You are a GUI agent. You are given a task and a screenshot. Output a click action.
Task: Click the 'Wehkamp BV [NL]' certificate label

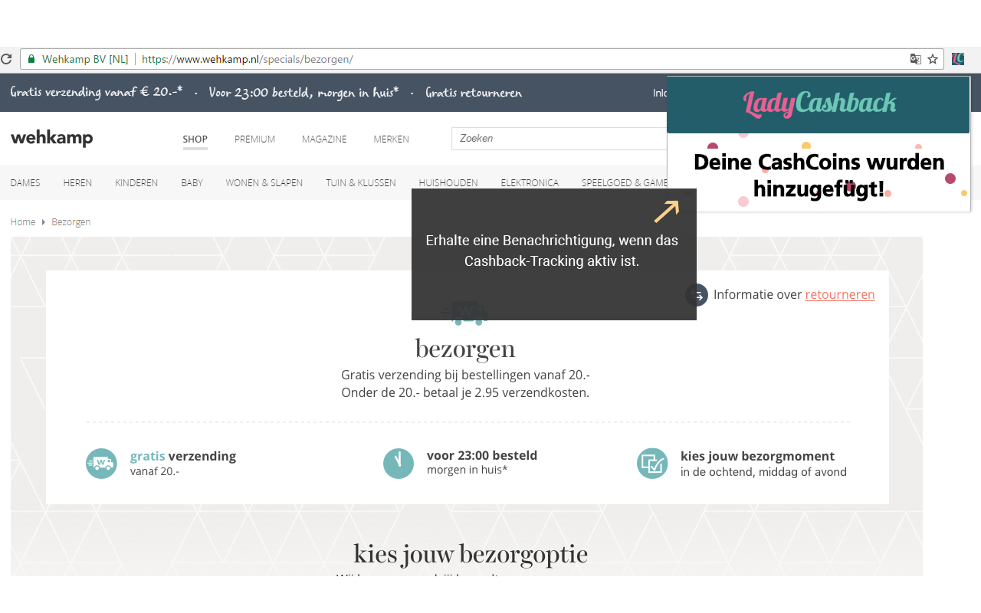[x=85, y=59]
